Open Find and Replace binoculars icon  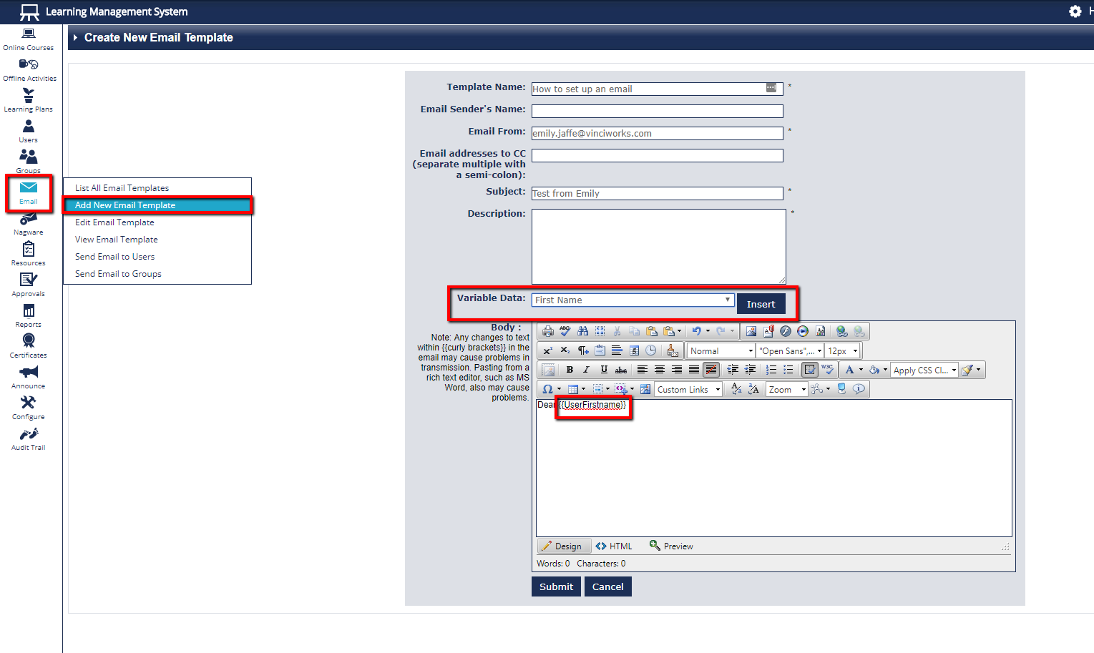(582, 331)
